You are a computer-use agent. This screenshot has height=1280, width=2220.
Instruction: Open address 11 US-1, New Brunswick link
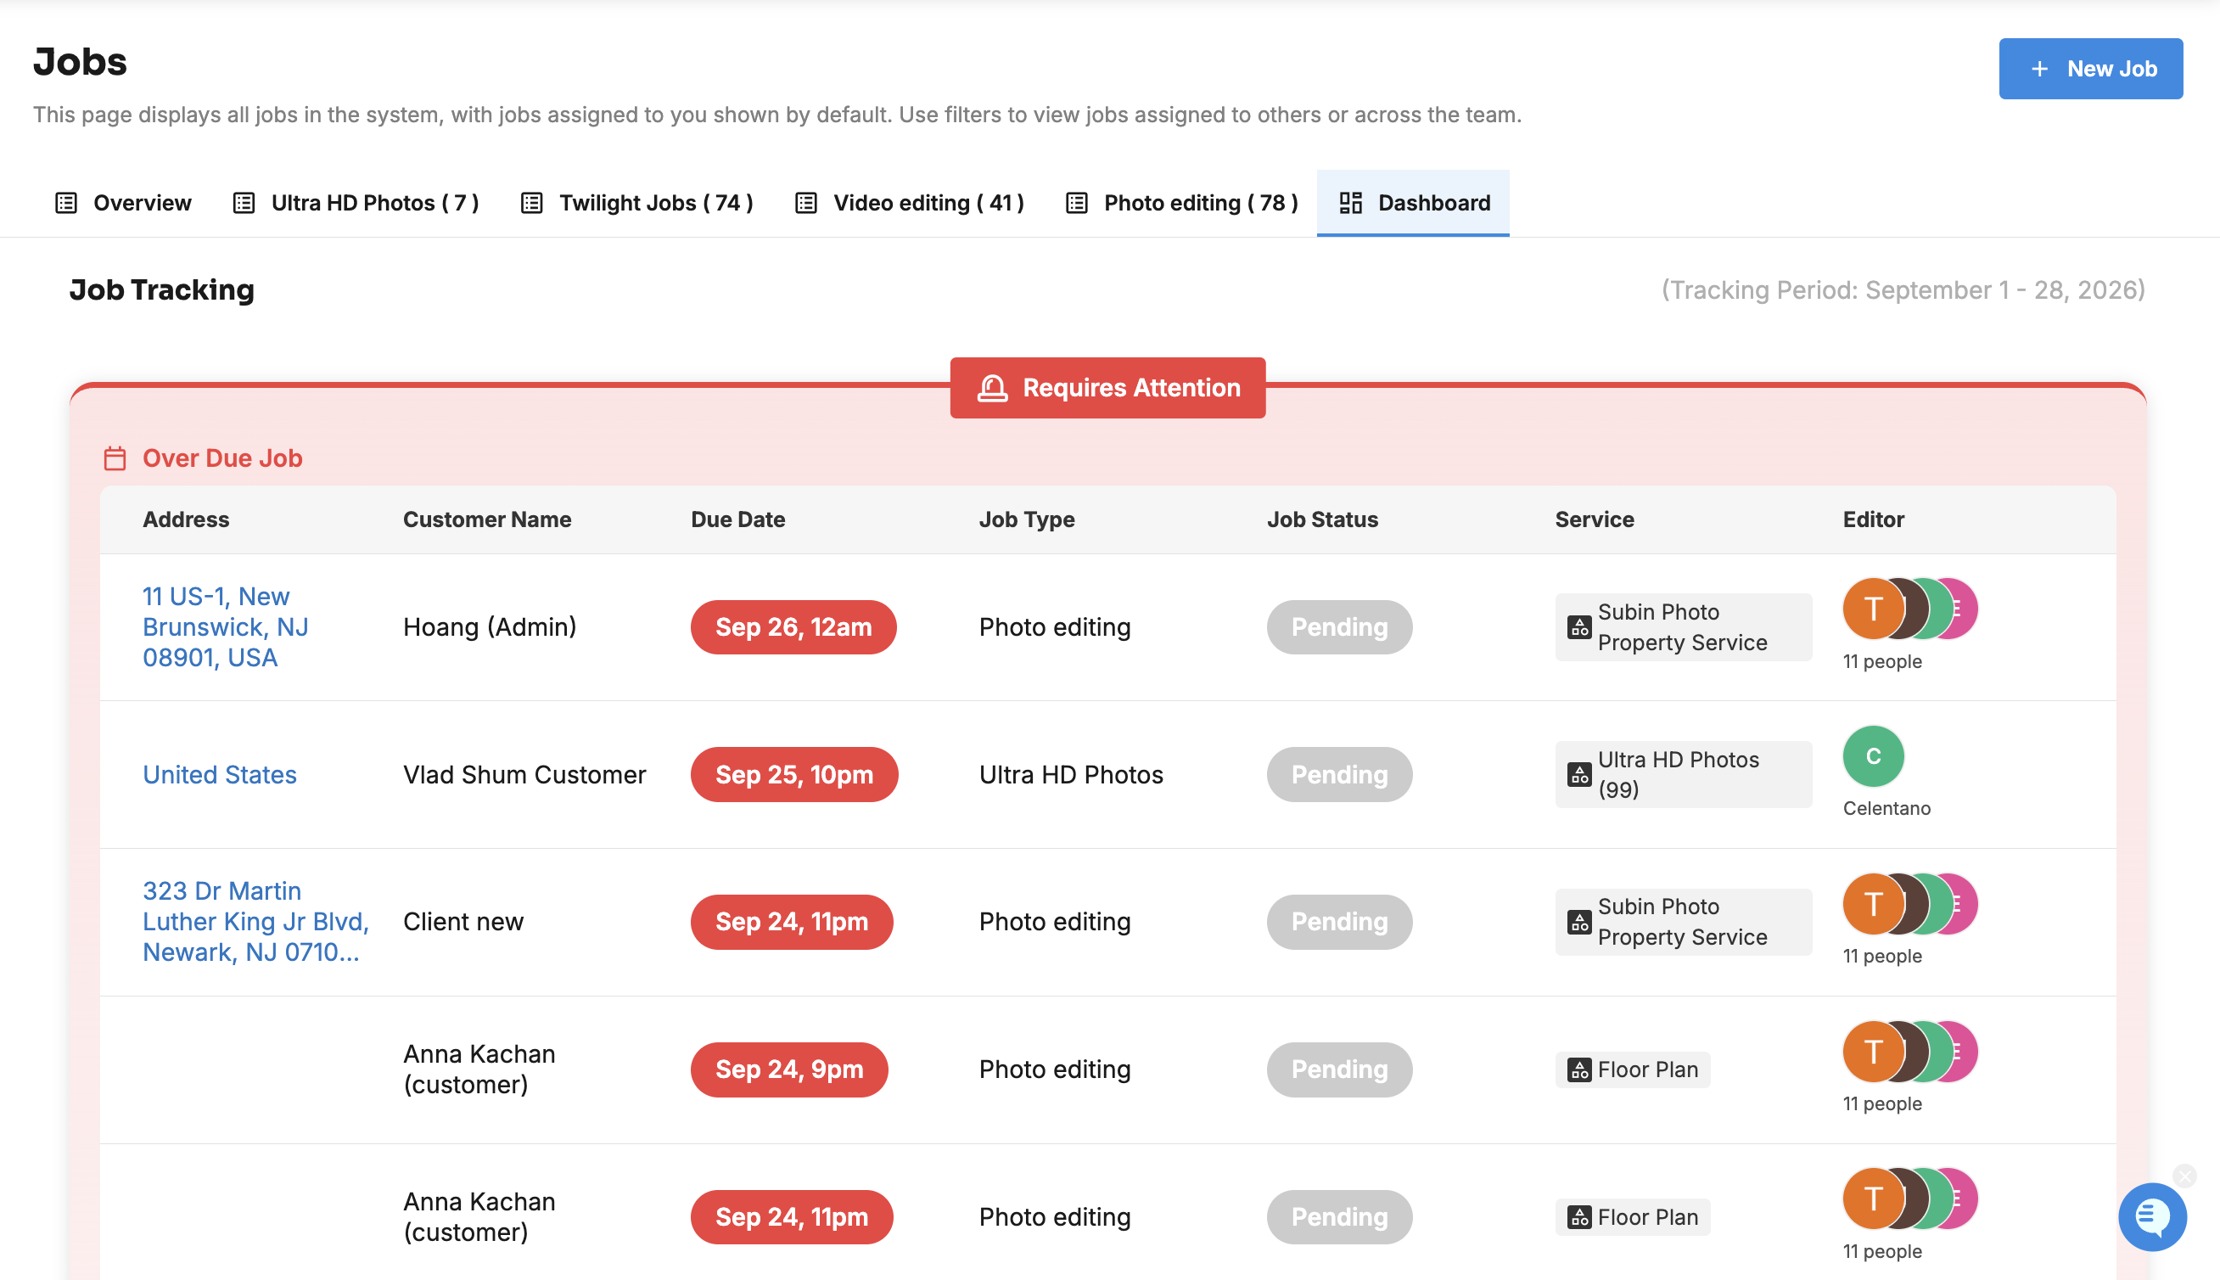tap(225, 626)
